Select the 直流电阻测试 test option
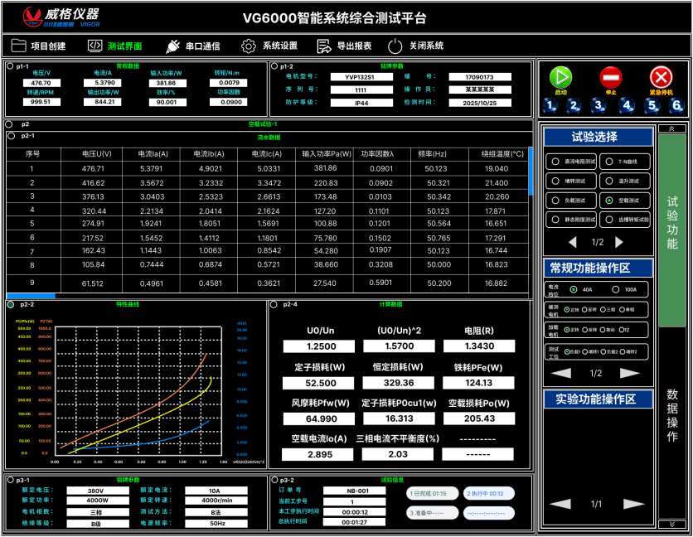Image resolution: width=693 pixels, height=537 pixels. 571,162
